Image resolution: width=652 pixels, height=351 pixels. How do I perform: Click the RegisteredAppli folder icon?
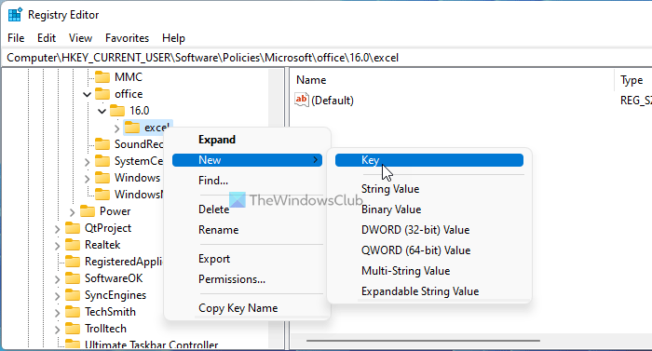tap(73, 262)
